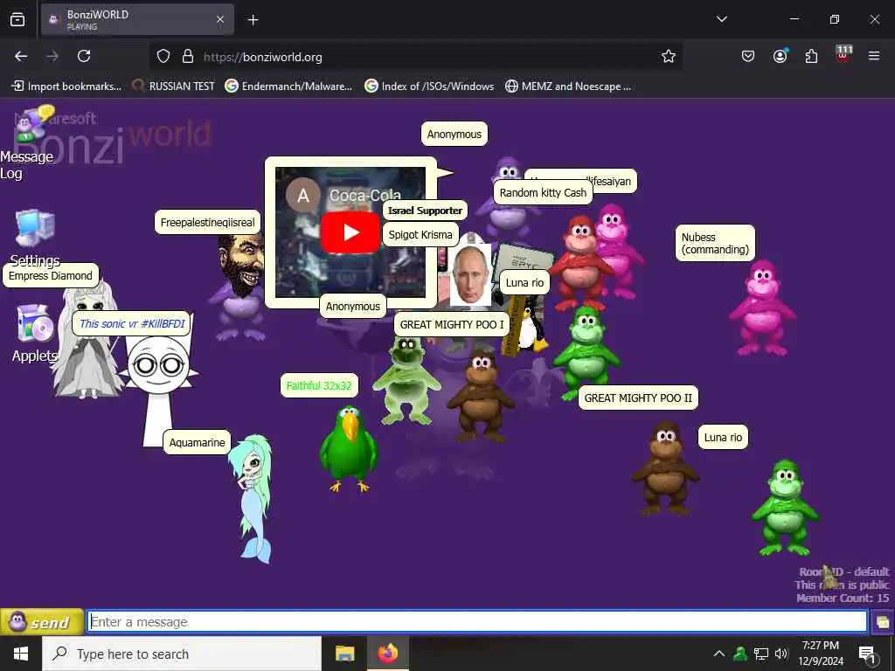Screen dimensions: 895x671
Task: Click the Faithful 32x32 name tag
Action: 318,385
